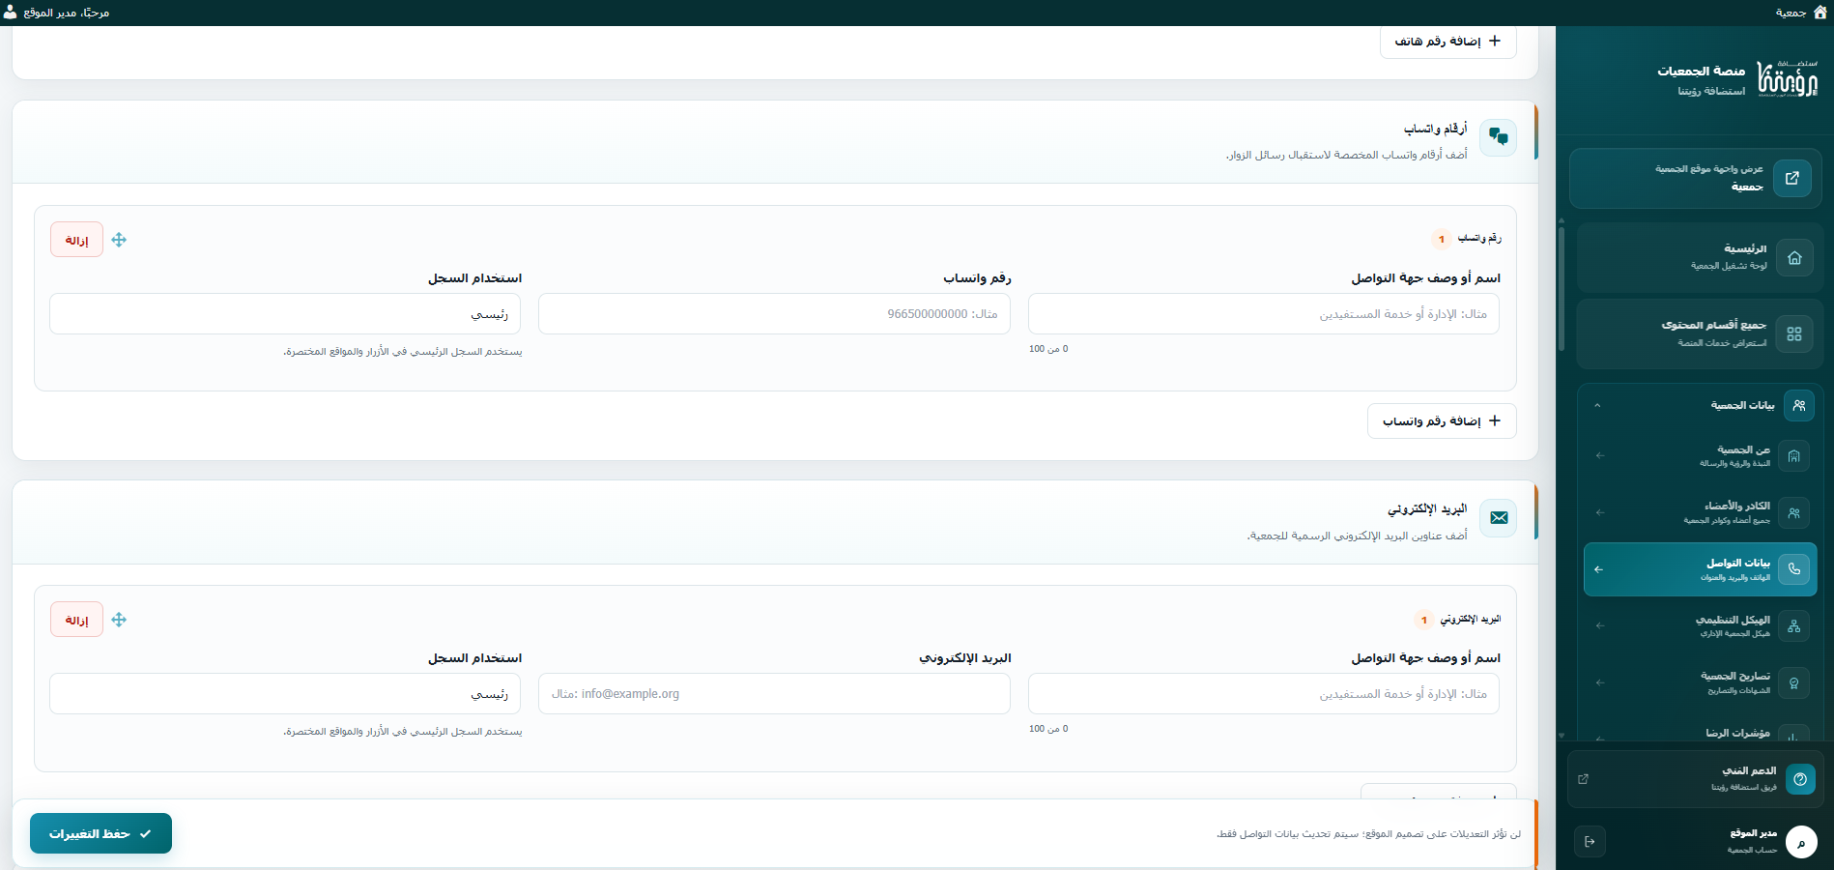Viewport: 1834px width, 870px height.
Task: Open مؤشرات الرضا sidebar item
Action: pyautogui.click(x=1700, y=733)
